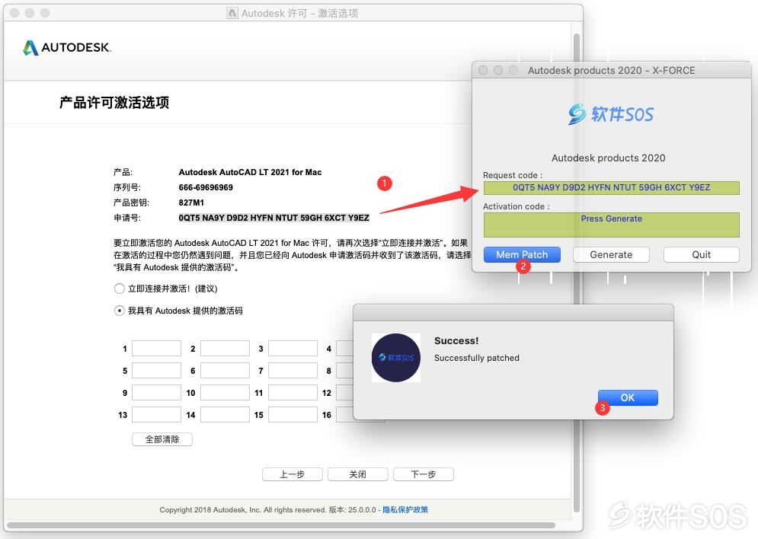Image resolution: width=758 pixels, height=539 pixels.
Task: Click the Successfully patched message text
Action: tap(477, 358)
